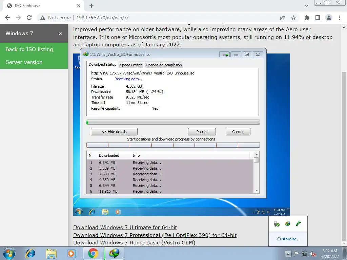Open the Server version sidebar link

pyautogui.click(x=24, y=62)
